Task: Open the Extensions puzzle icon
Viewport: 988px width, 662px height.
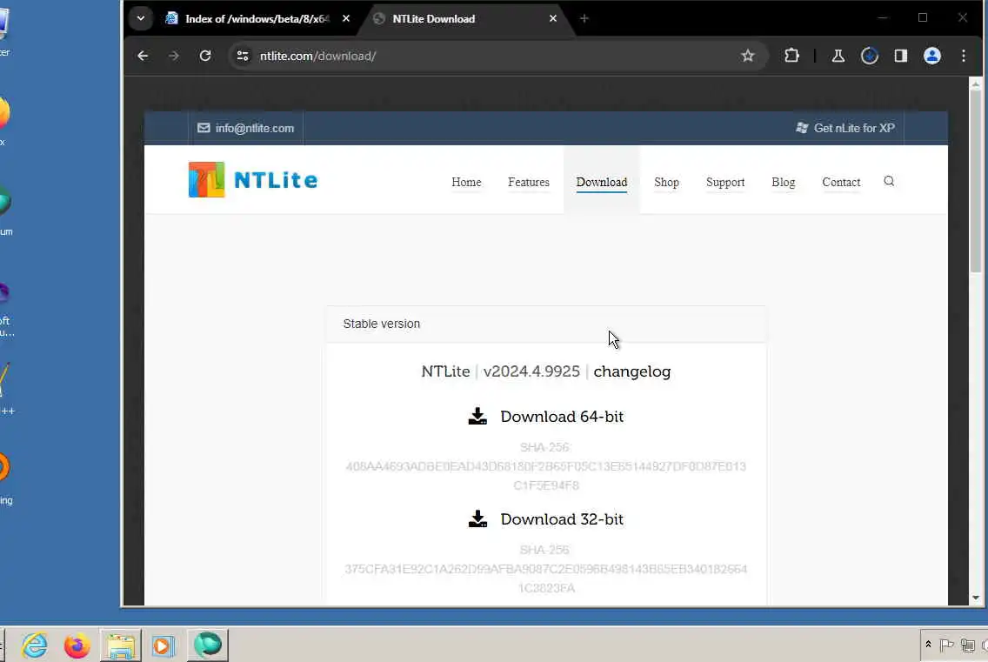Action: (x=792, y=57)
